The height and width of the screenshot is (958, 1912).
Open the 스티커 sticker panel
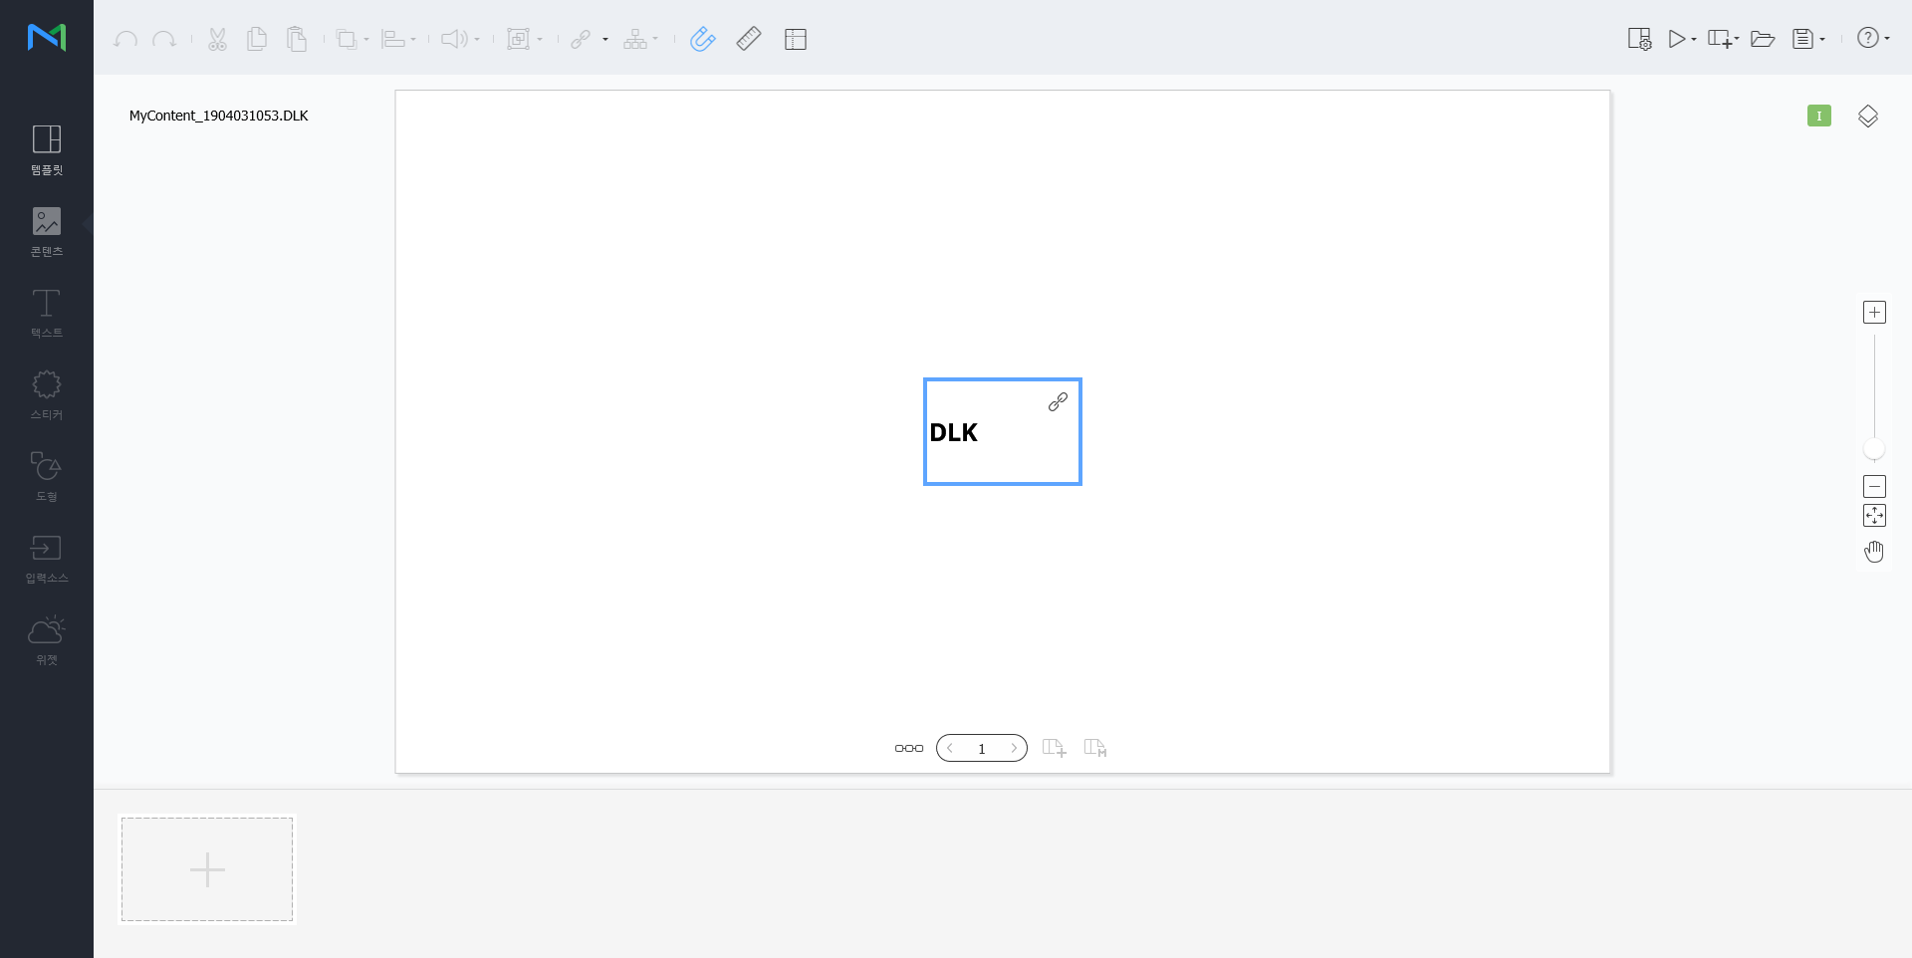point(47,394)
